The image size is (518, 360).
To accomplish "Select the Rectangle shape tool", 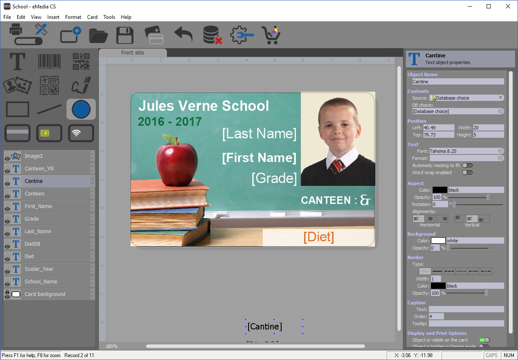I will 18,109.
